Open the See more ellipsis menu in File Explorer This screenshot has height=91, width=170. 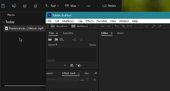88,6
